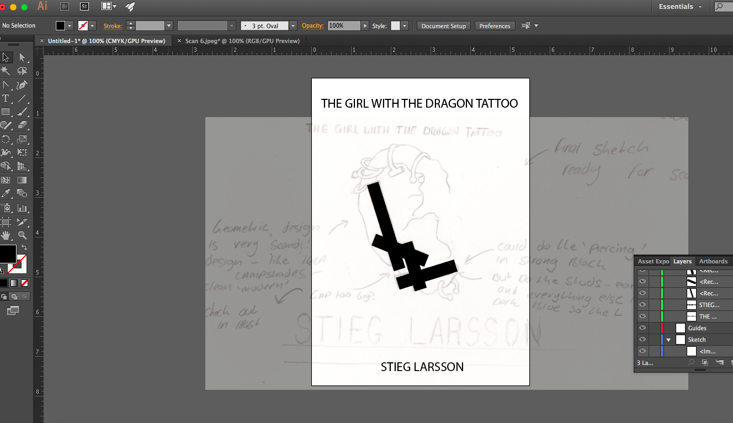The image size is (733, 423).
Task: Select the Column Graph tool
Action: click(22, 208)
